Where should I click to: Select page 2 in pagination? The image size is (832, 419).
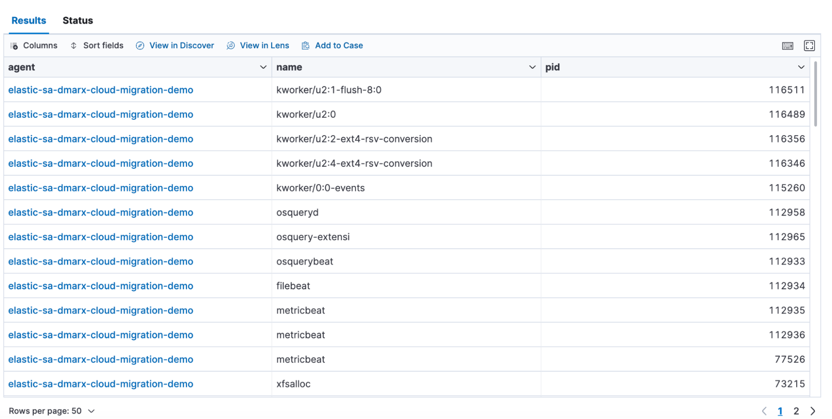point(796,411)
